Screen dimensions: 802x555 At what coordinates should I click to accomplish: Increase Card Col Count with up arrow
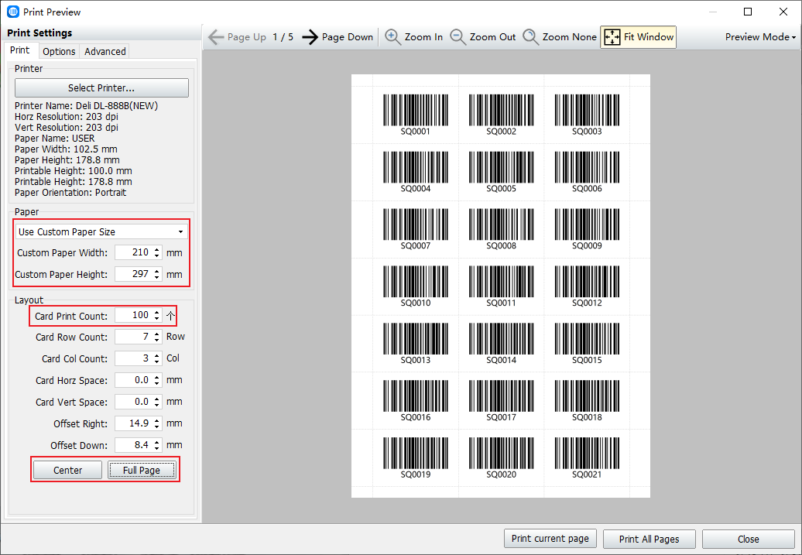[157, 355]
